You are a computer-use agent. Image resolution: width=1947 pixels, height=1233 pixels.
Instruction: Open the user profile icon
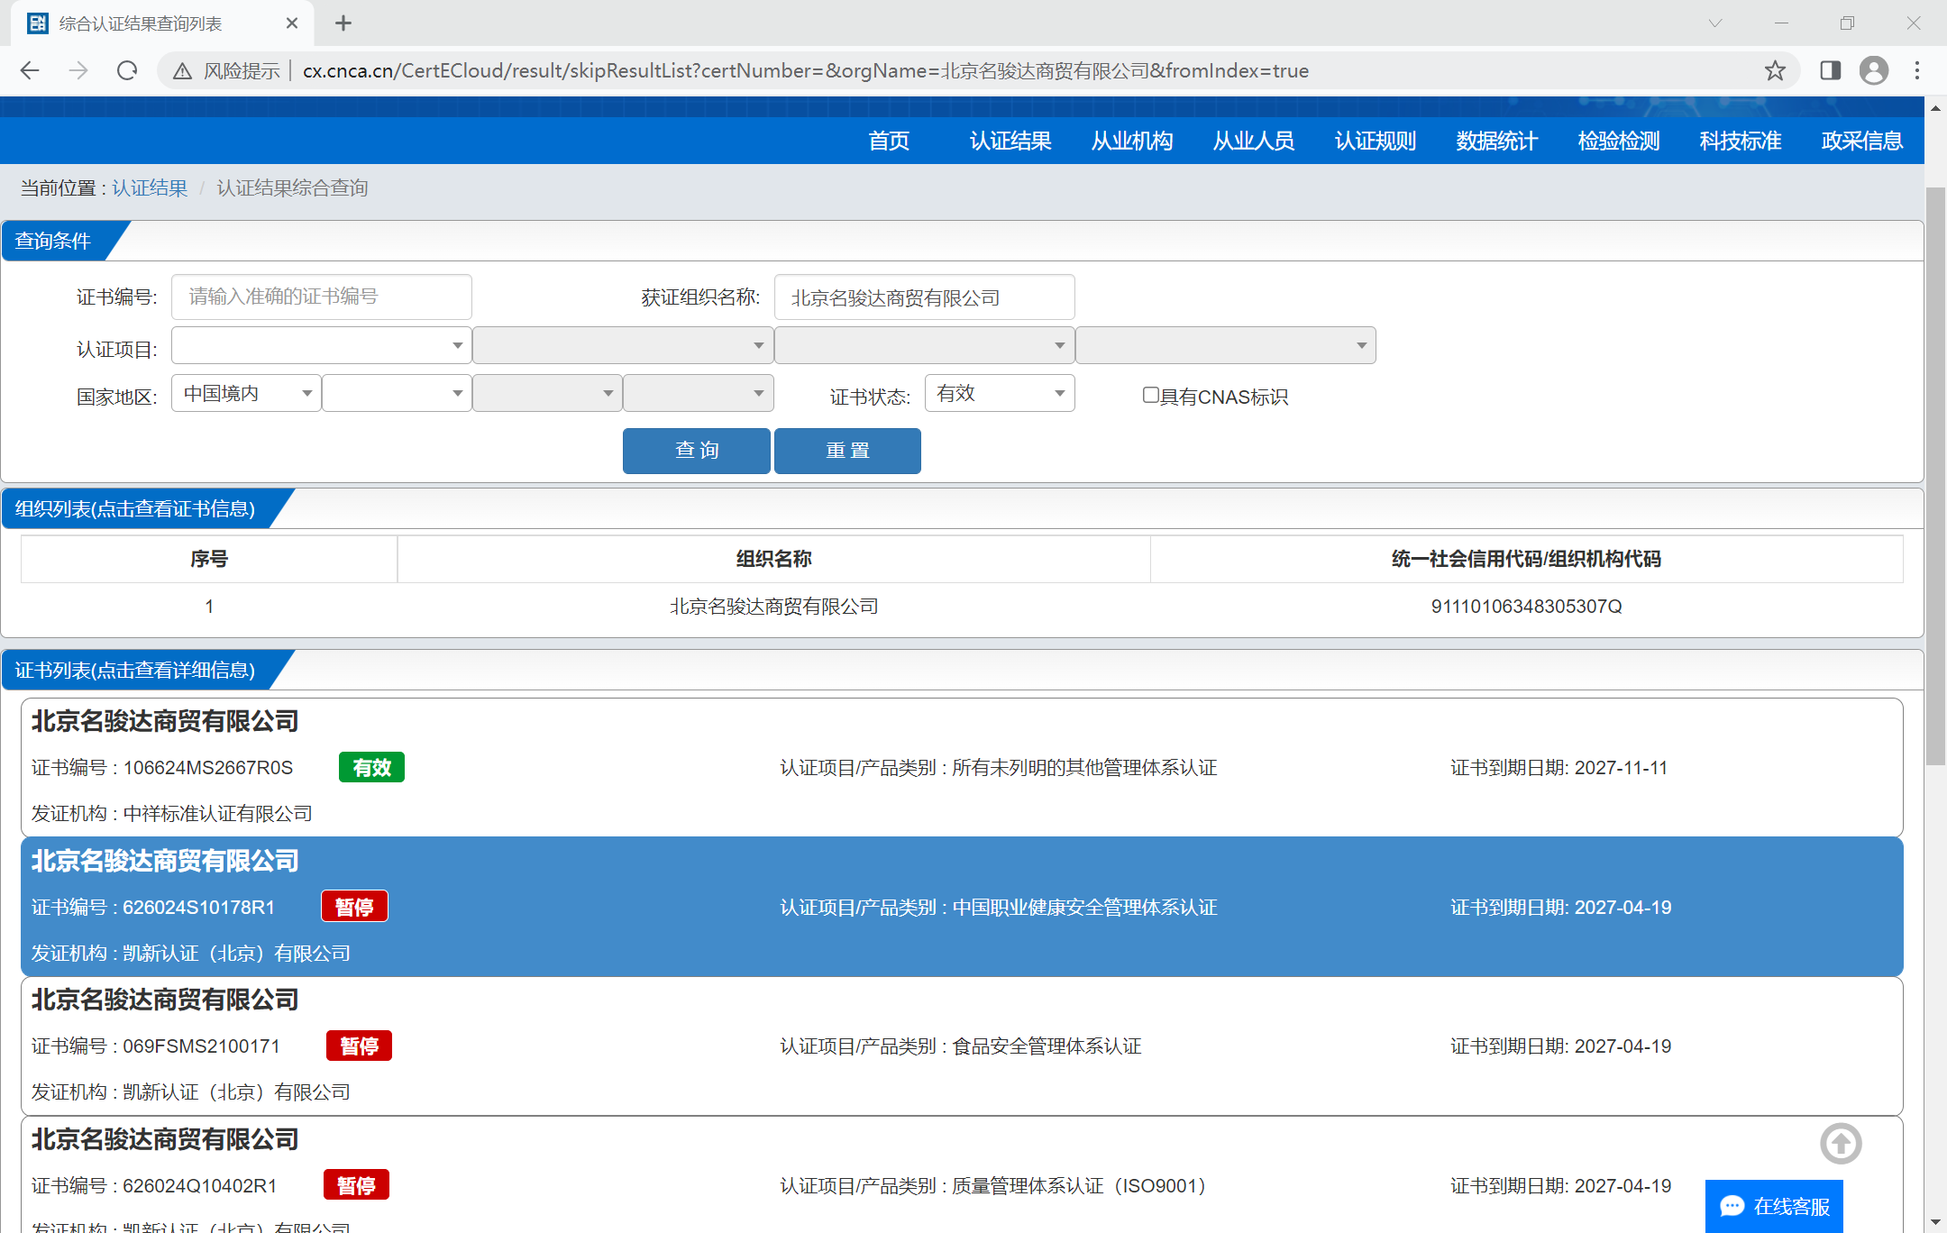tap(1874, 70)
